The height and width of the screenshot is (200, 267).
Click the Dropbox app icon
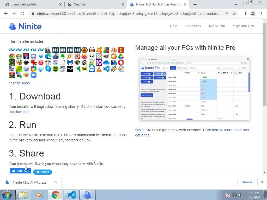coord(41,56)
